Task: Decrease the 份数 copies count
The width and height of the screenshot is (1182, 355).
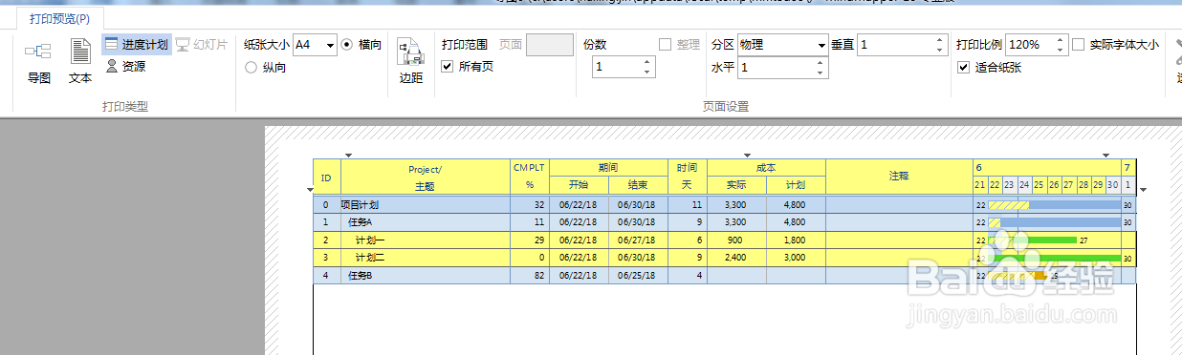Action: point(647,73)
